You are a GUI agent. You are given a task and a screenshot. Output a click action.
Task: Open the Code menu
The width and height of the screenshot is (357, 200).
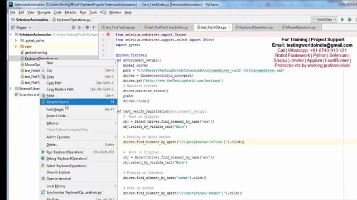[57, 12]
